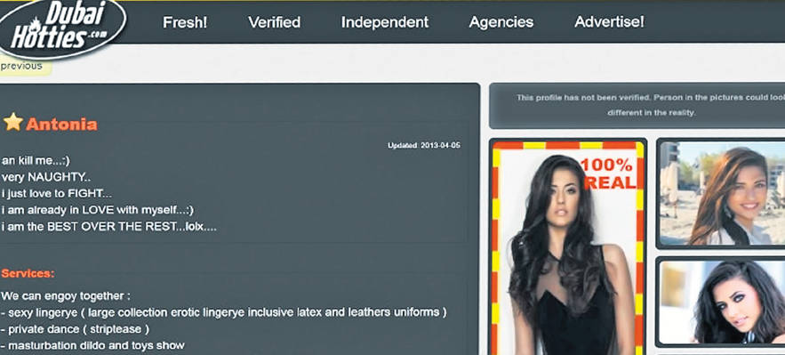Screen dimensions: 785x355
Task: Open the Fresh! navigation item
Action: 185,22
